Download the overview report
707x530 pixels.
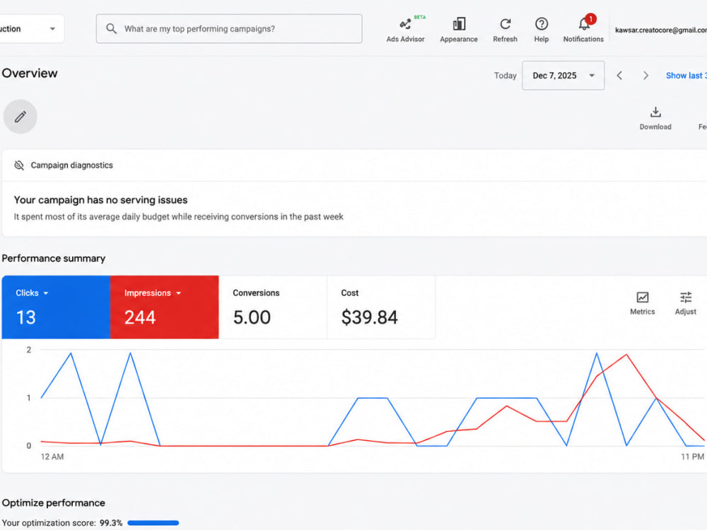tap(655, 118)
